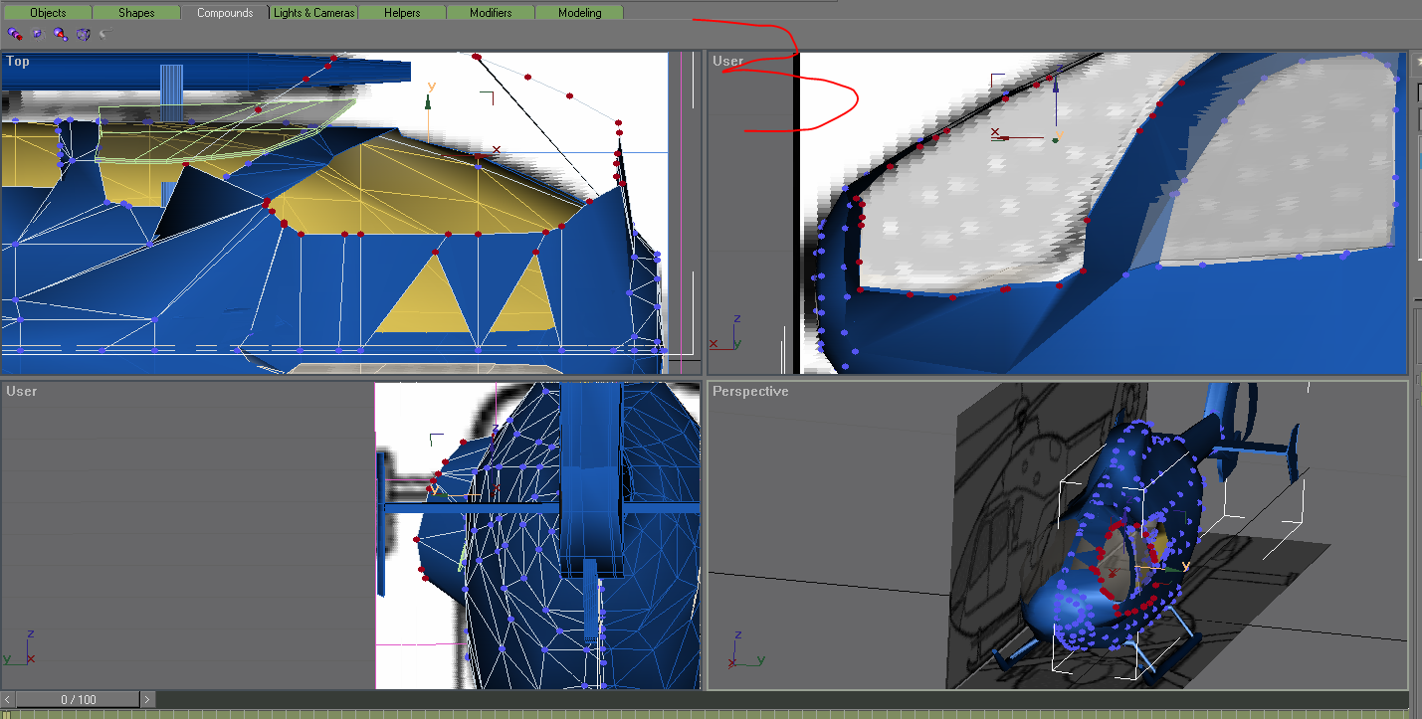Screen dimensions: 1422x719
Task: Switch to the Helpers tab
Action: click(x=402, y=13)
